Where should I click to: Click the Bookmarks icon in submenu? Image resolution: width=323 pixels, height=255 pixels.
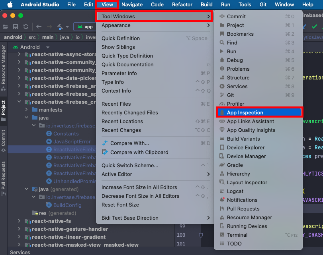point(222,34)
